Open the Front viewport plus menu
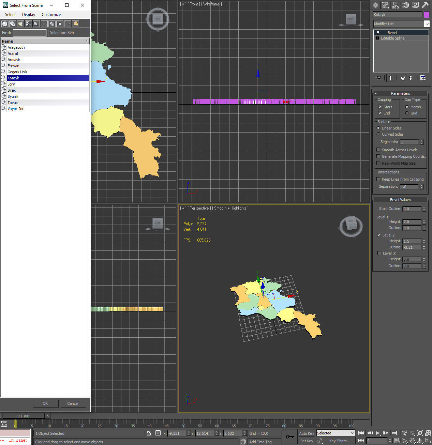 click(x=183, y=4)
